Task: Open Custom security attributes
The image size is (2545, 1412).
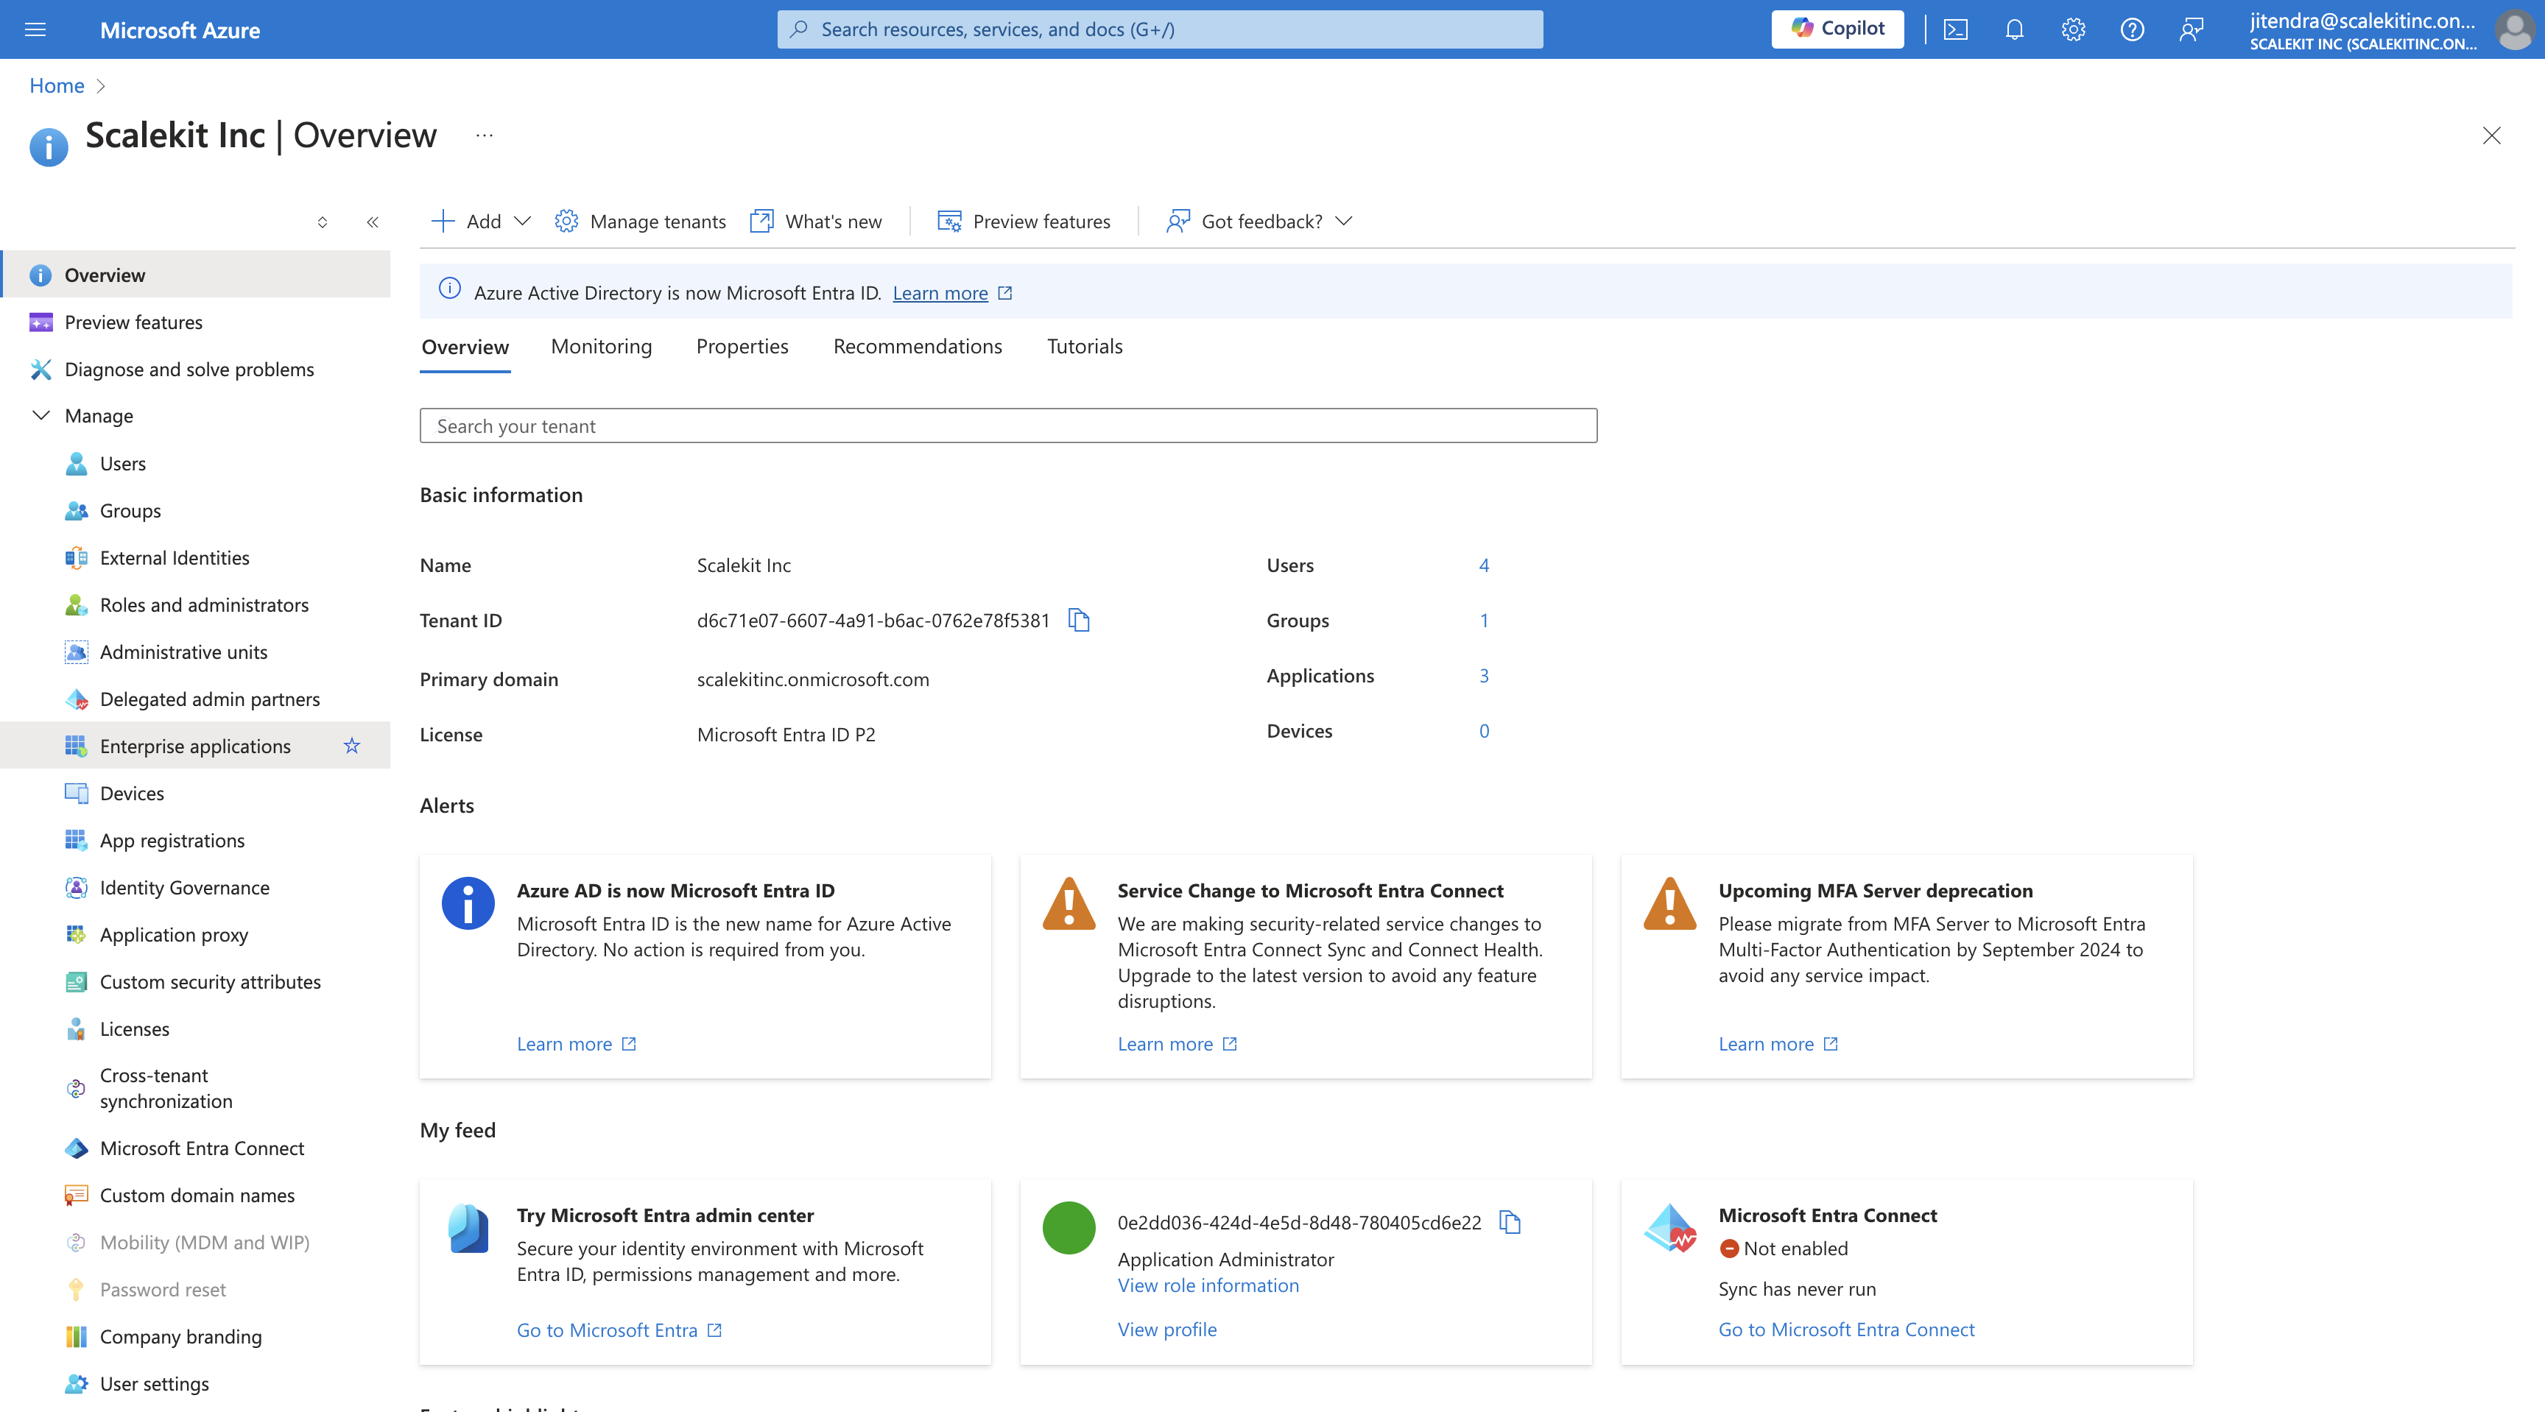Action: tap(211, 983)
